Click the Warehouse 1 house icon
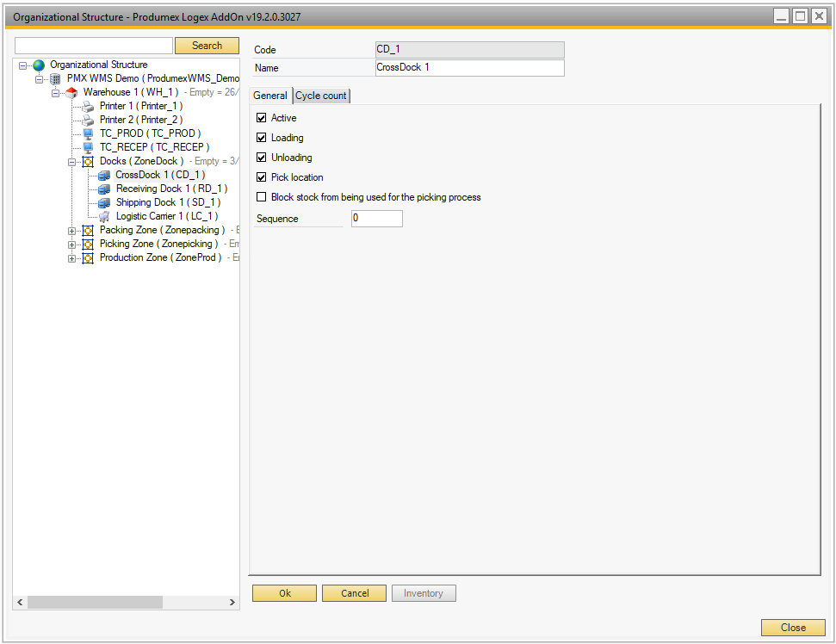This screenshot has width=836, height=644. coord(71,92)
